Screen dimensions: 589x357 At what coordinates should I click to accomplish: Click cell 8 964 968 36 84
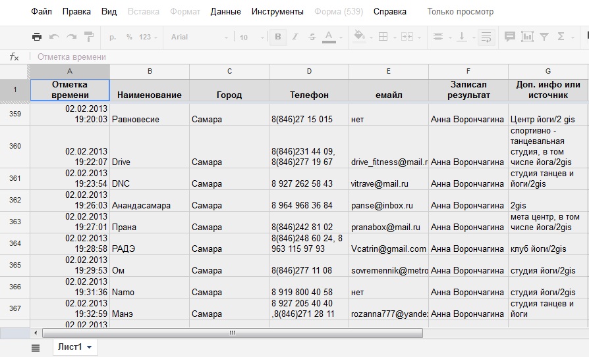[x=309, y=201]
